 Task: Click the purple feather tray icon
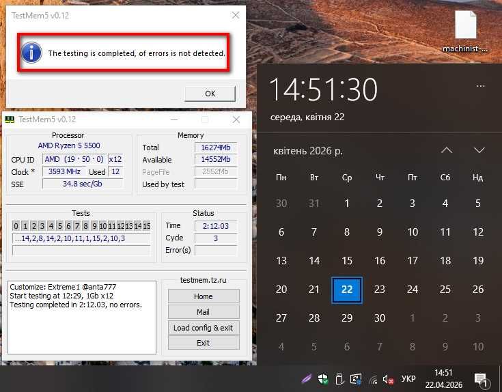click(x=307, y=379)
